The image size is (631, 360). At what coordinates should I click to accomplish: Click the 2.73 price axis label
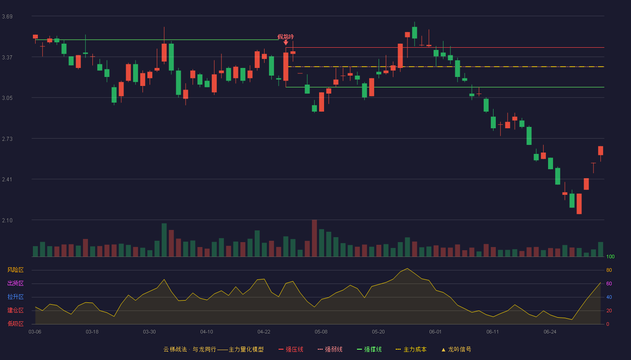(x=7, y=139)
